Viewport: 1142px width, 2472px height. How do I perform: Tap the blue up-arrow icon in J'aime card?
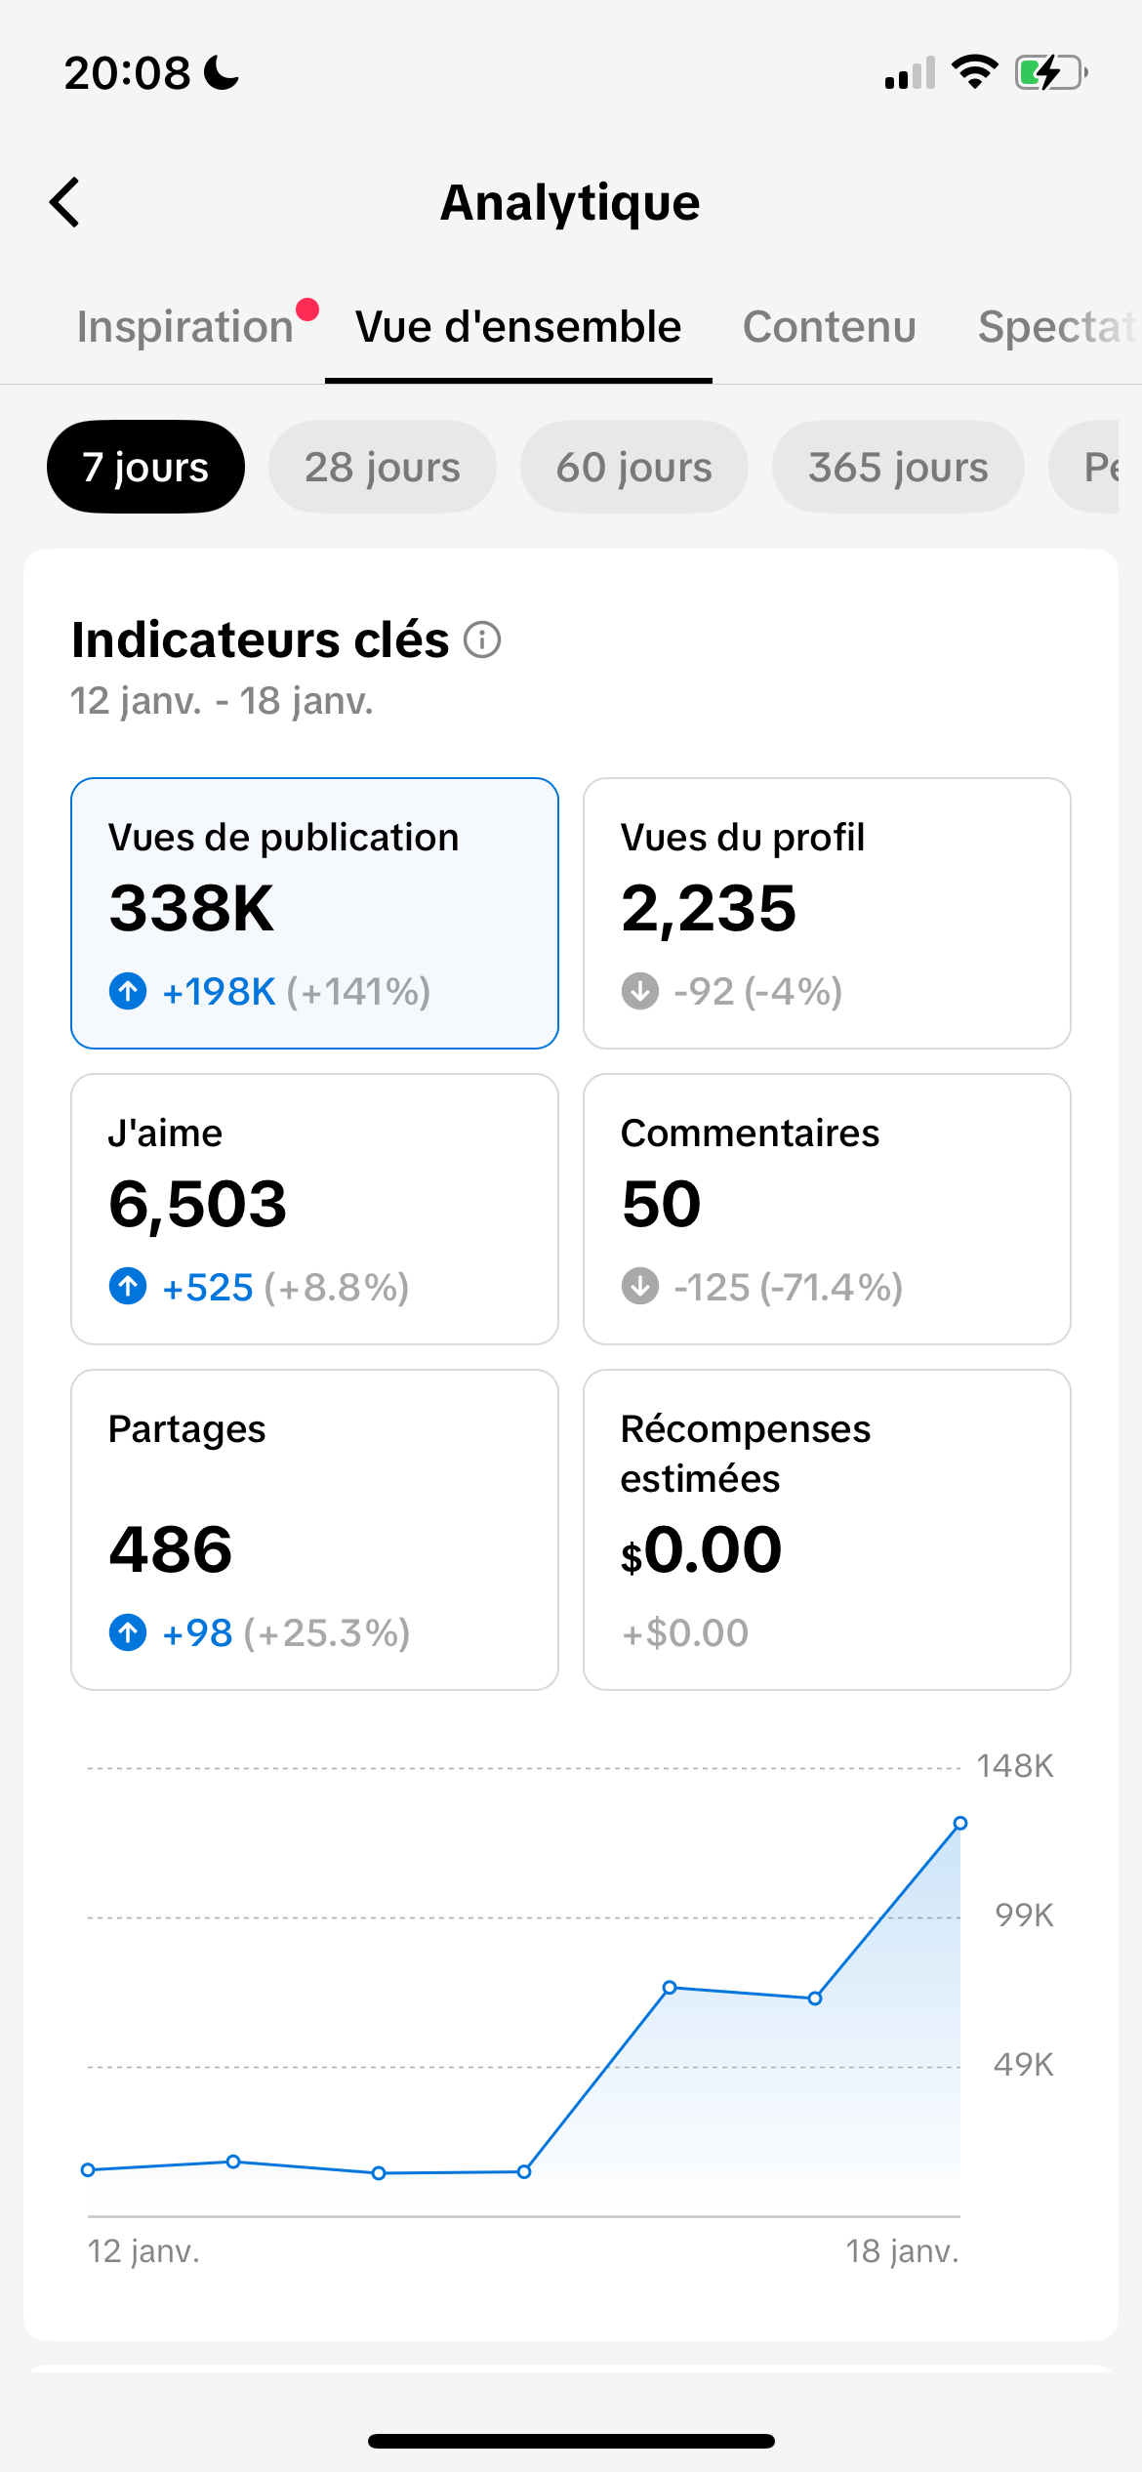pos(128,1286)
